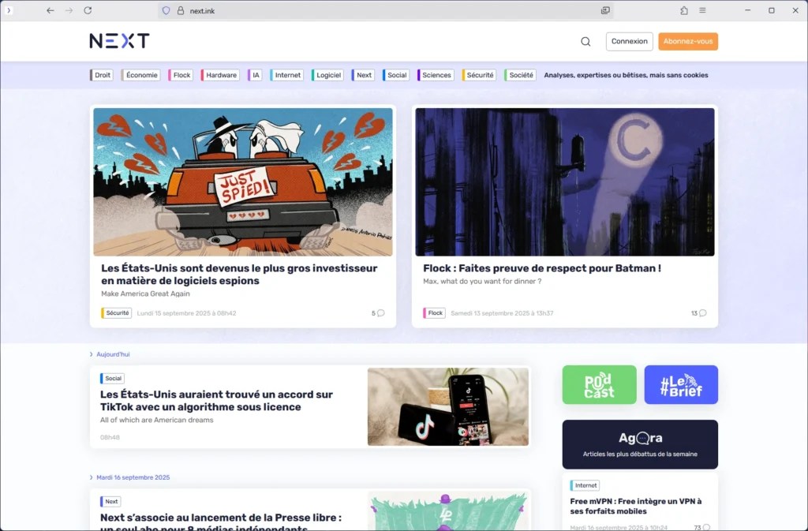Open the Hardware category

pyautogui.click(x=221, y=75)
